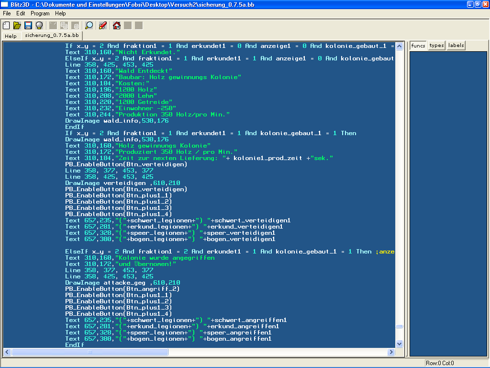This screenshot has width=490, height=368.
Task: Click the lightbulb icon in the toolbar
Action: (x=39, y=25)
